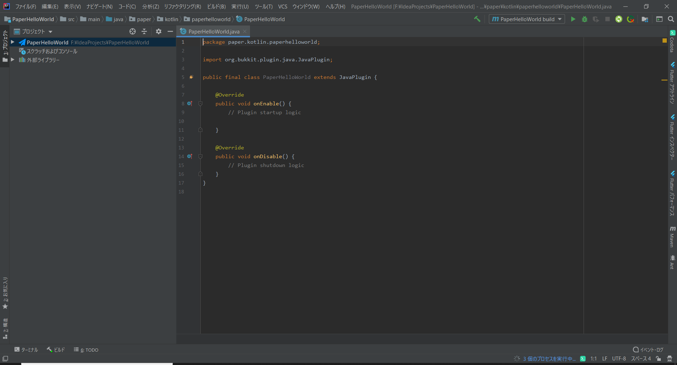Click the yellow warning marker in the error stripe
Image resolution: width=677 pixels, height=365 pixels.
pyautogui.click(x=664, y=80)
